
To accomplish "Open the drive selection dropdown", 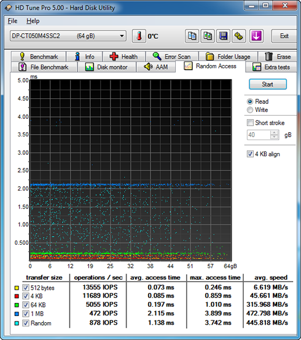I will [68, 36].
